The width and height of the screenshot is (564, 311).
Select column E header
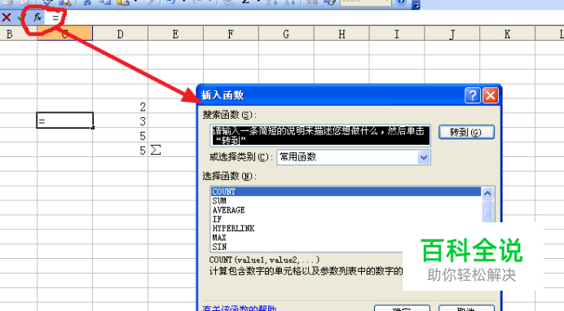click(x=175, y=34)
